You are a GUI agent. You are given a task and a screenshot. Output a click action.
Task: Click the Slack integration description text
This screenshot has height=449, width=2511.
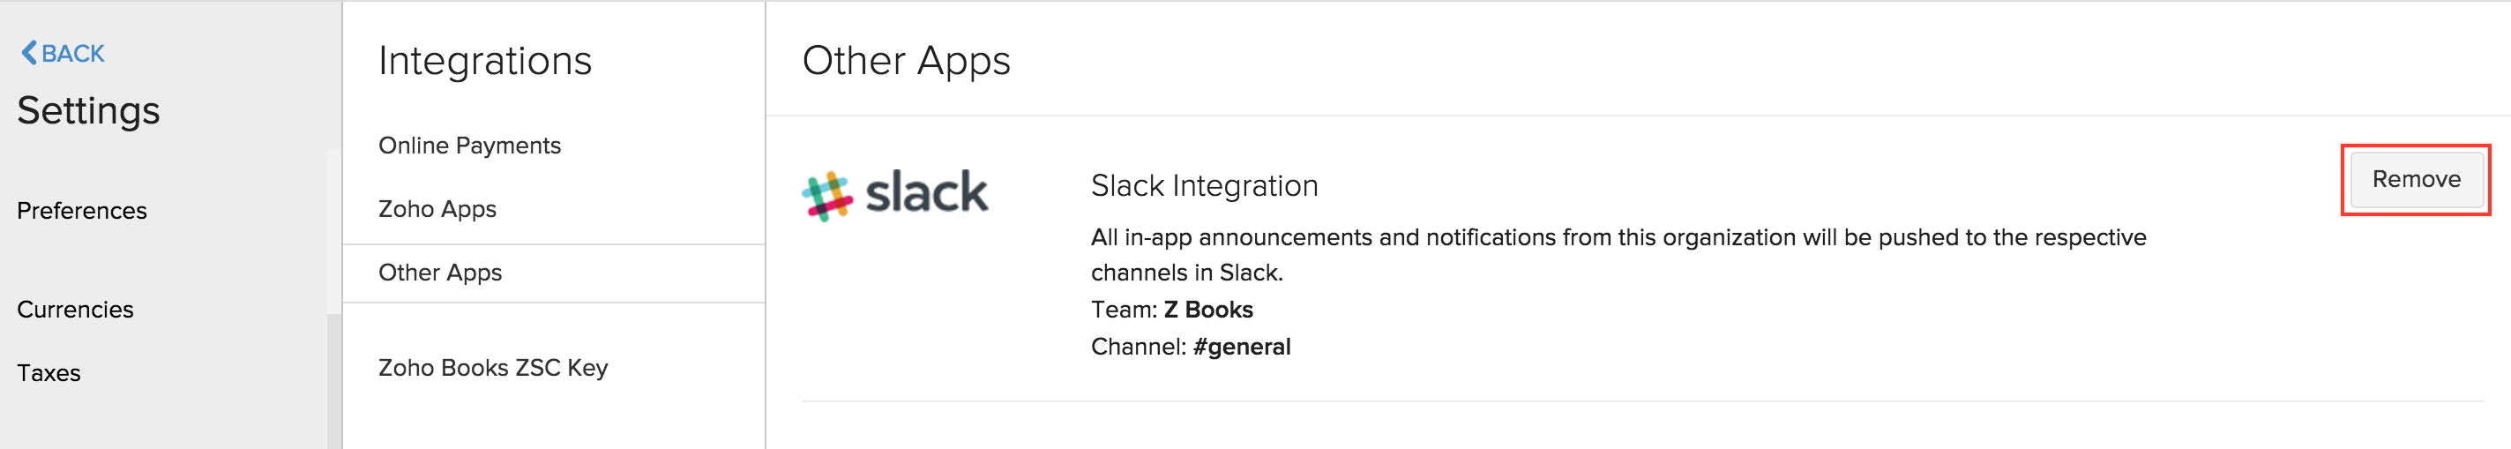tap(1618, 237)
